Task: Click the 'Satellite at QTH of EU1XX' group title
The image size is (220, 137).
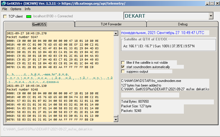Action: point(145,39)
